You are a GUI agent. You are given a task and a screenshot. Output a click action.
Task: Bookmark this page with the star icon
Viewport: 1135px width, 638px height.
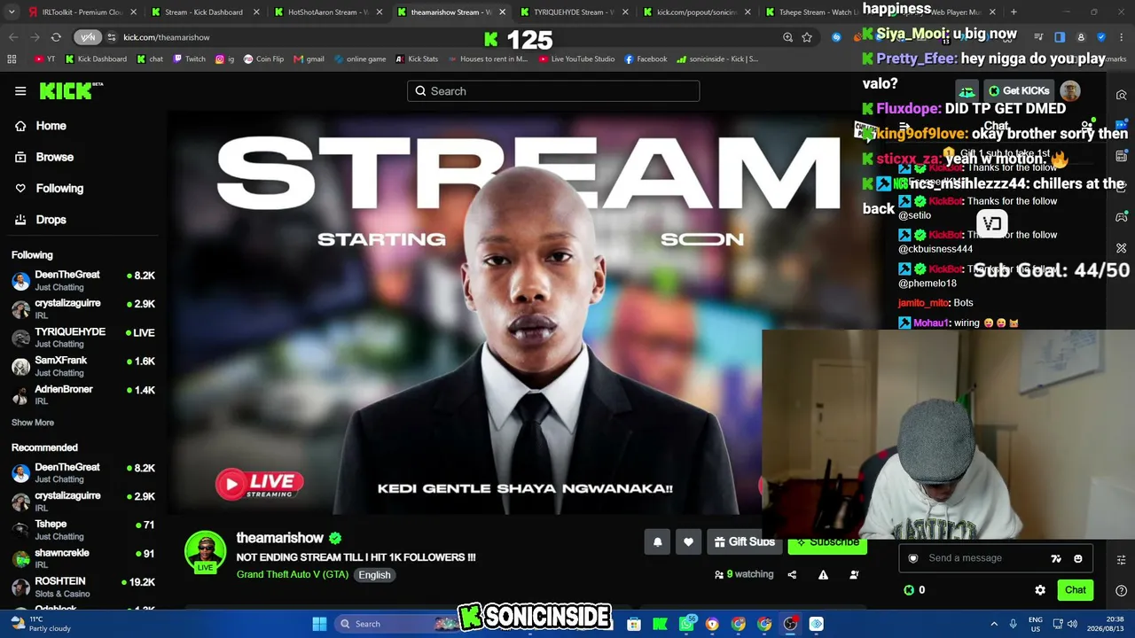pos(807,37)
